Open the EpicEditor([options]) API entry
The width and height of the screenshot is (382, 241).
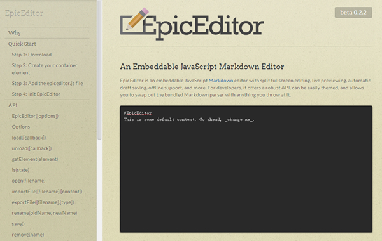coord(35,116)
